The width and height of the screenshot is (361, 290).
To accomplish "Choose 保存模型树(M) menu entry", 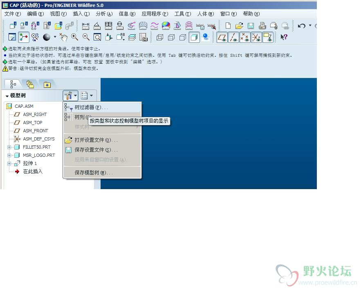I will (x=102, y=173).
